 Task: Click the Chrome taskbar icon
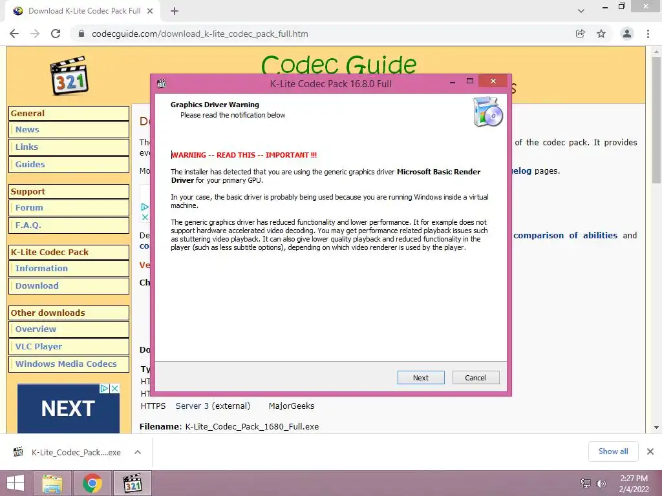click(x=92, y=483)
